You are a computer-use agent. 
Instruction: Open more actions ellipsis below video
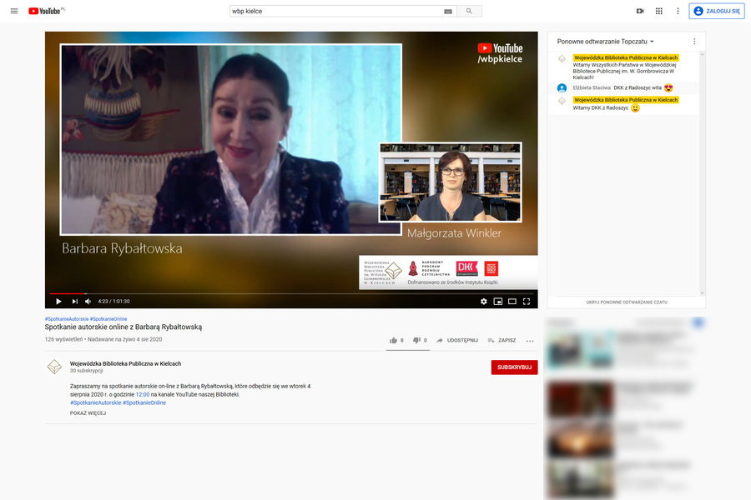click(x=530, y=341)
